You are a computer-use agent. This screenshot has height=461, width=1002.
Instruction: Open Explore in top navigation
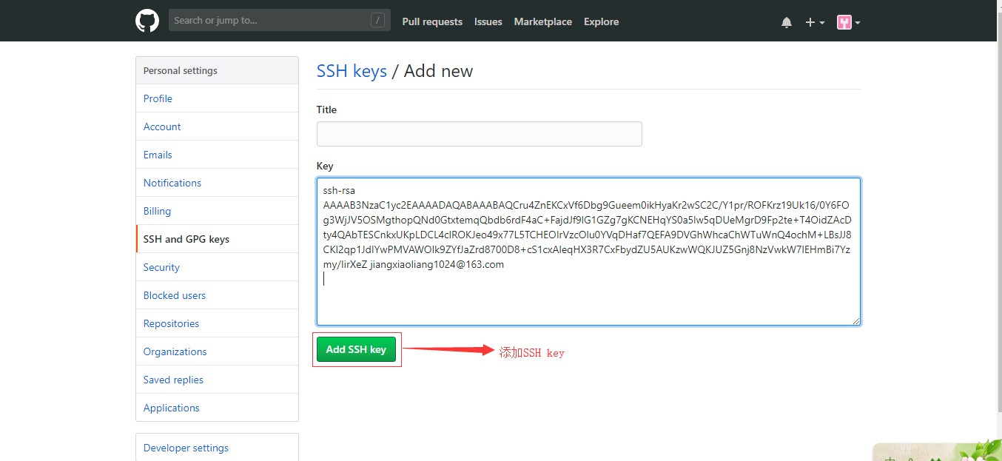coord(601,21)
